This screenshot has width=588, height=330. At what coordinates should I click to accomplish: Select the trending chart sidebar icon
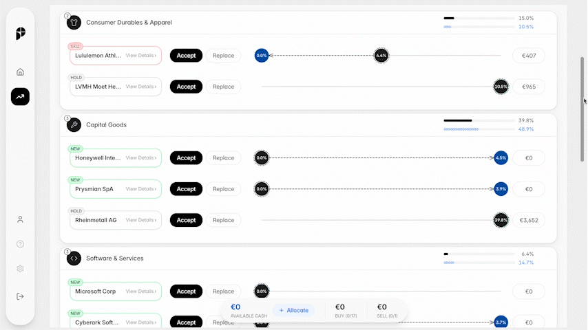tap(20, 97)
